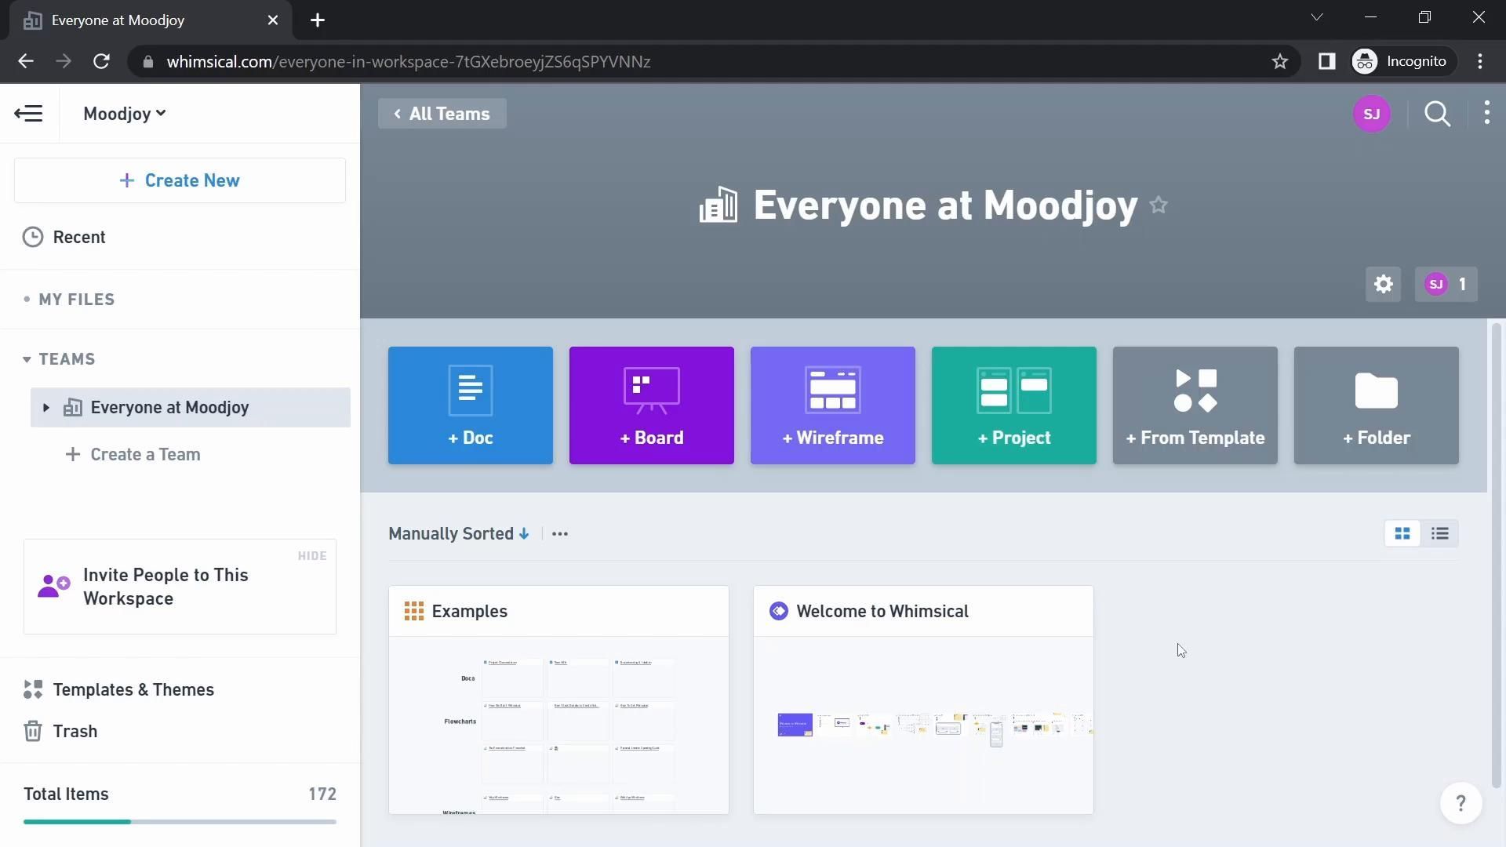Open the Moodjoy workspace dropdown
Image resolution: width=1506 pixels, height=847 pixels.
[x=125, y=114]
